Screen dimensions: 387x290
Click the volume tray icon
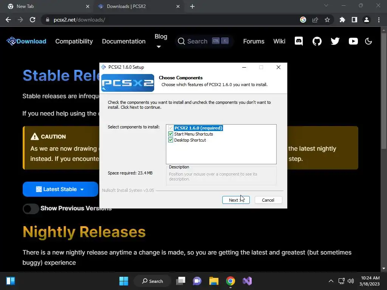pos(350,281)
